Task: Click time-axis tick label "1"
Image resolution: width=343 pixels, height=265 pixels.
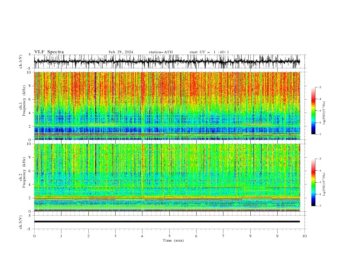Action: click(x=61, y=236)
